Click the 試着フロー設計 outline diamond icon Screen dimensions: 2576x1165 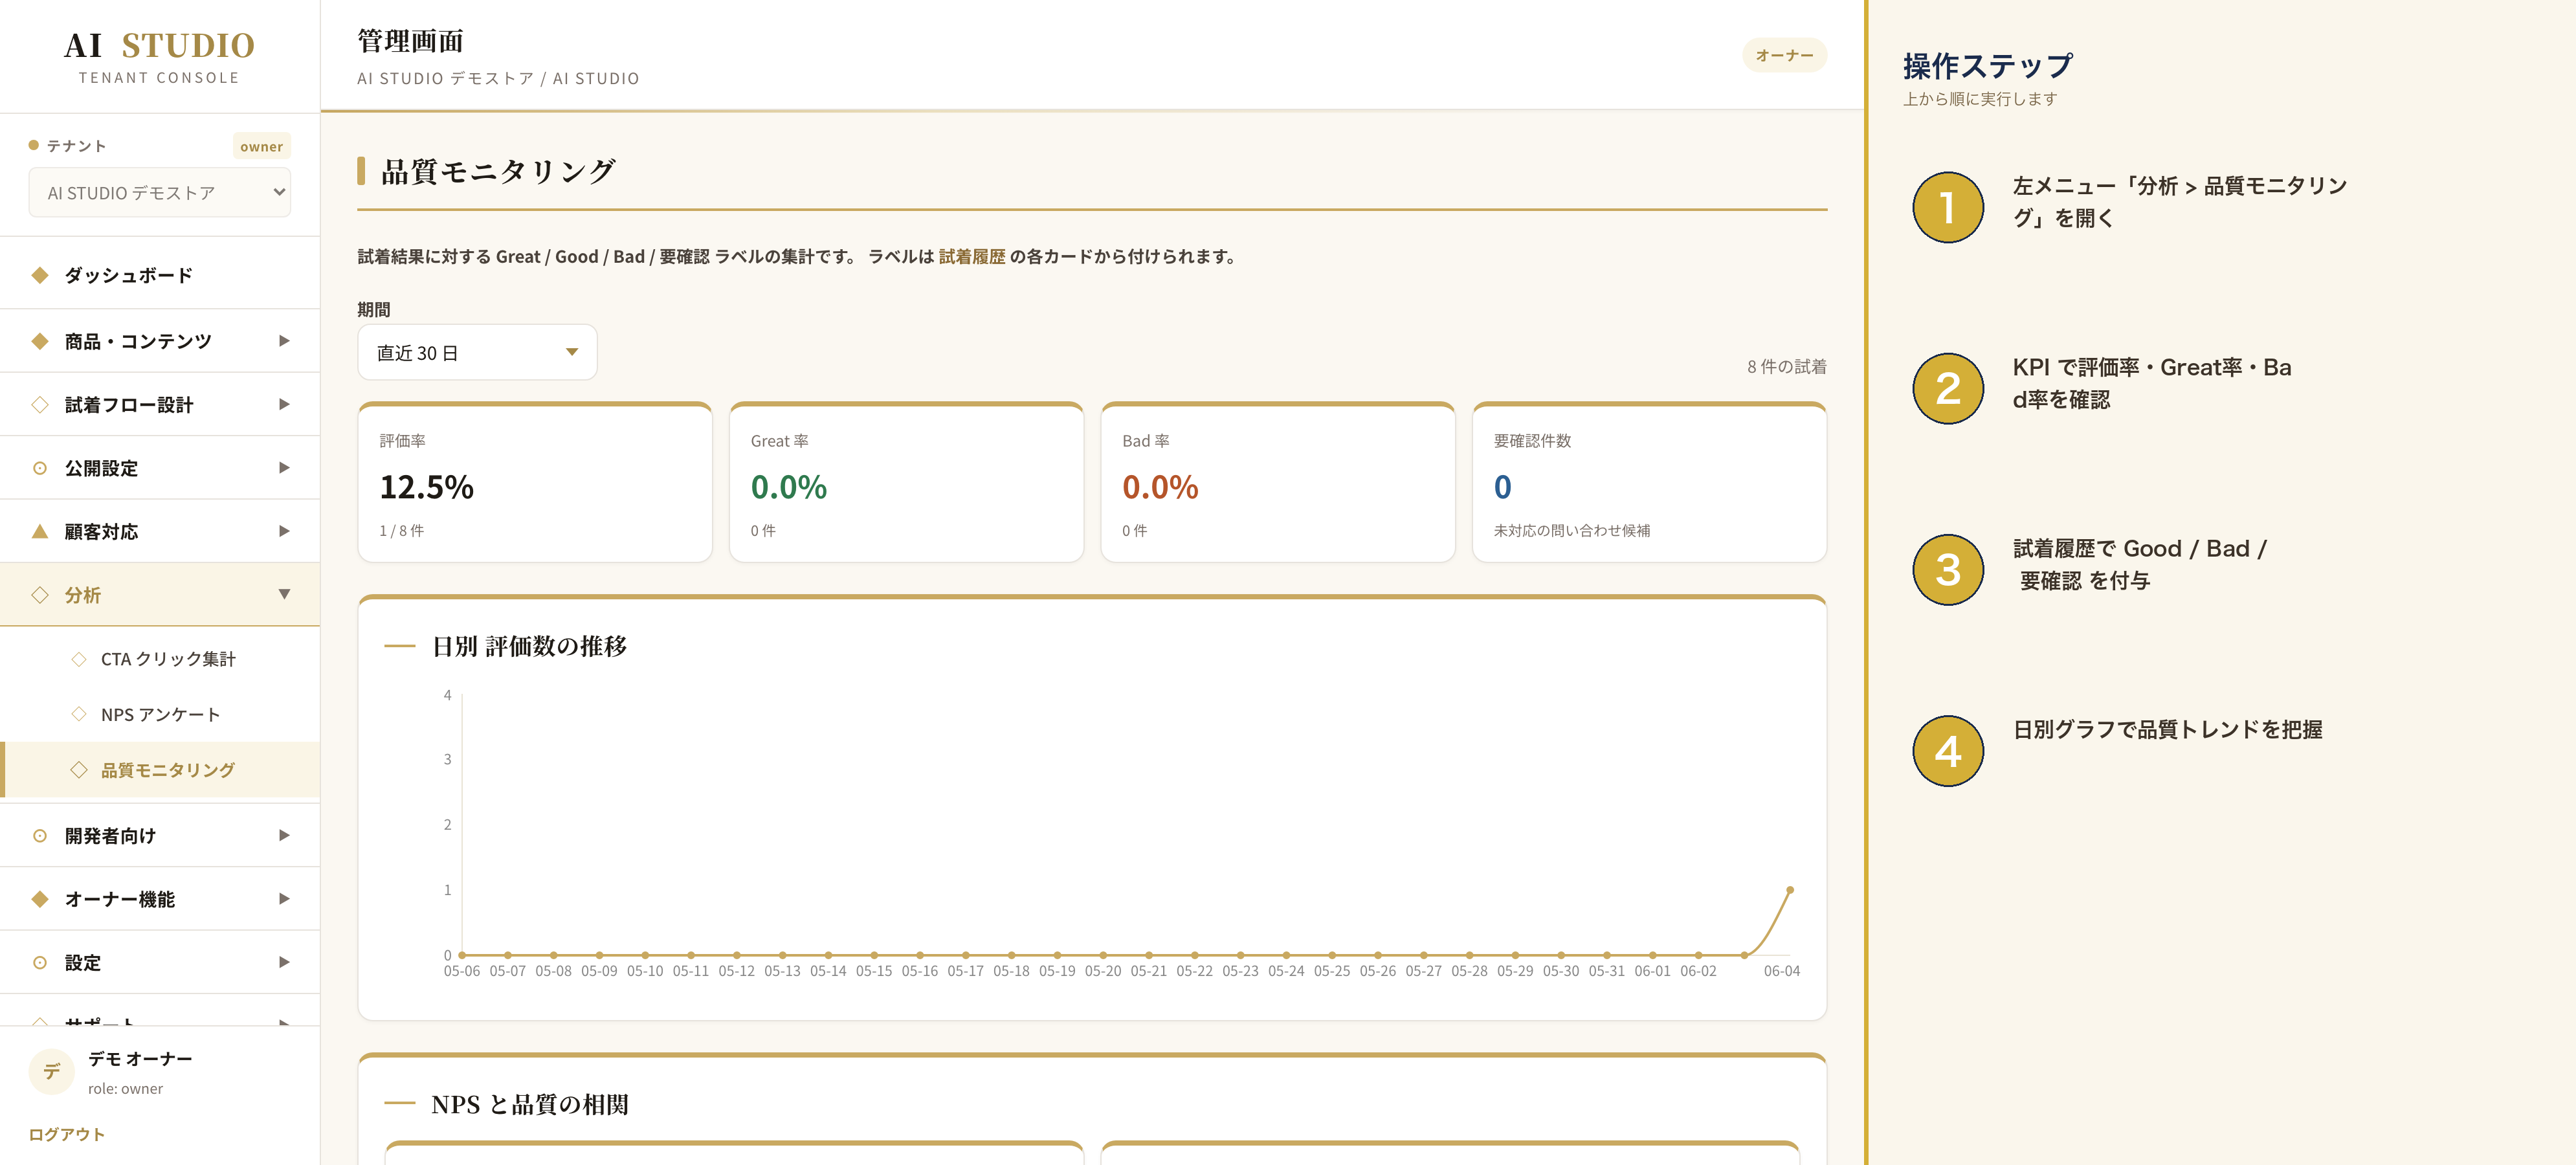click(40, 404)
